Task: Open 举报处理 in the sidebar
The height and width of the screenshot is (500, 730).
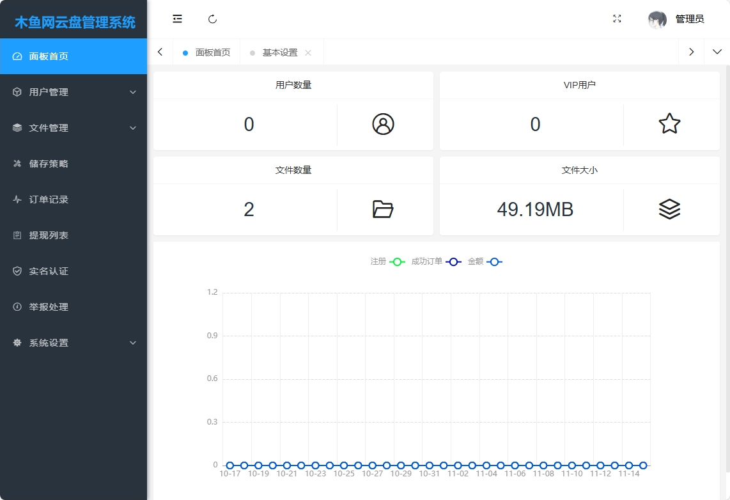Action: [74, 308]
